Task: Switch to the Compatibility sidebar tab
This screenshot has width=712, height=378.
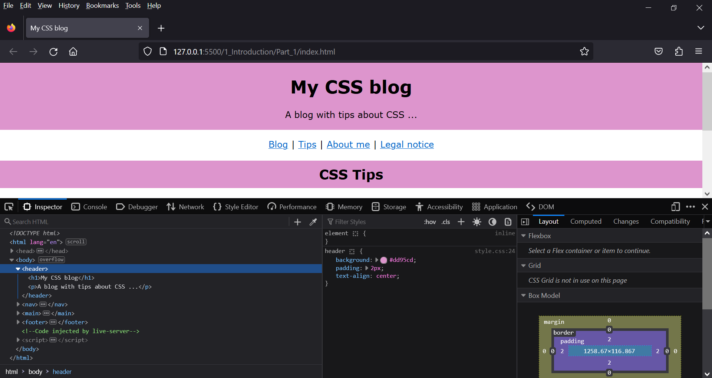Action: coord(670,221)
